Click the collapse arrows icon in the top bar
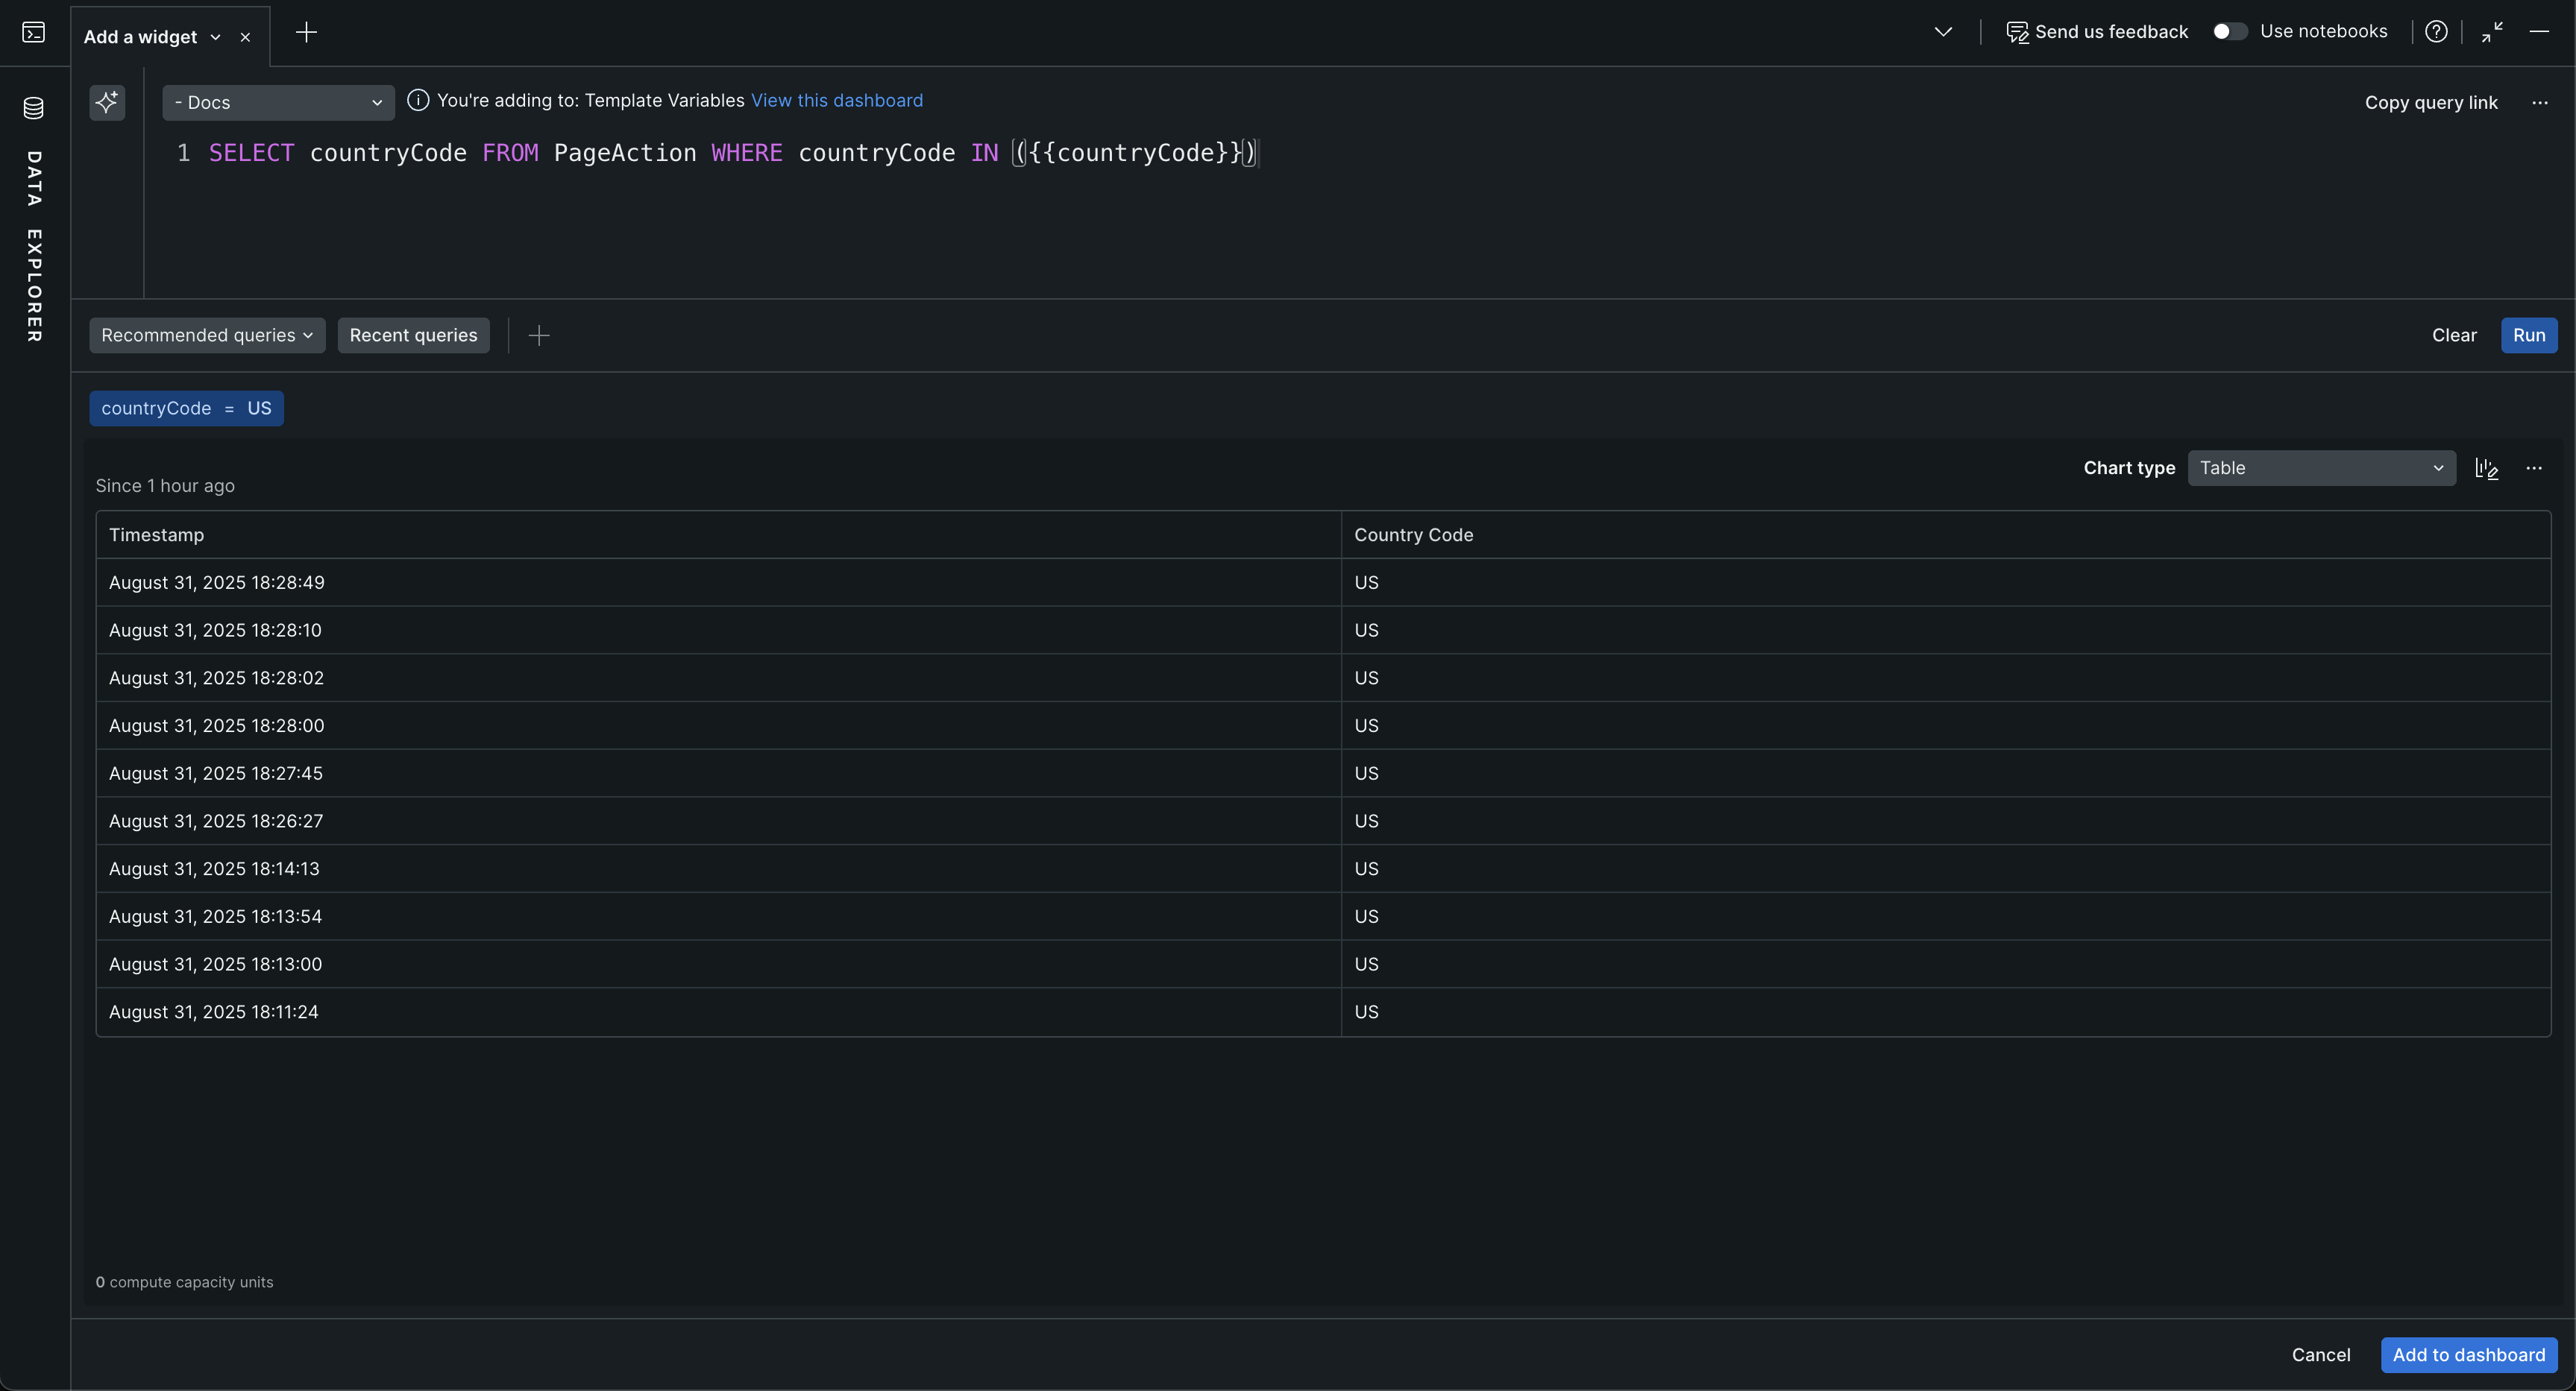Viewport: 2576px width, 1391px height. click(x=2492, y=32)
